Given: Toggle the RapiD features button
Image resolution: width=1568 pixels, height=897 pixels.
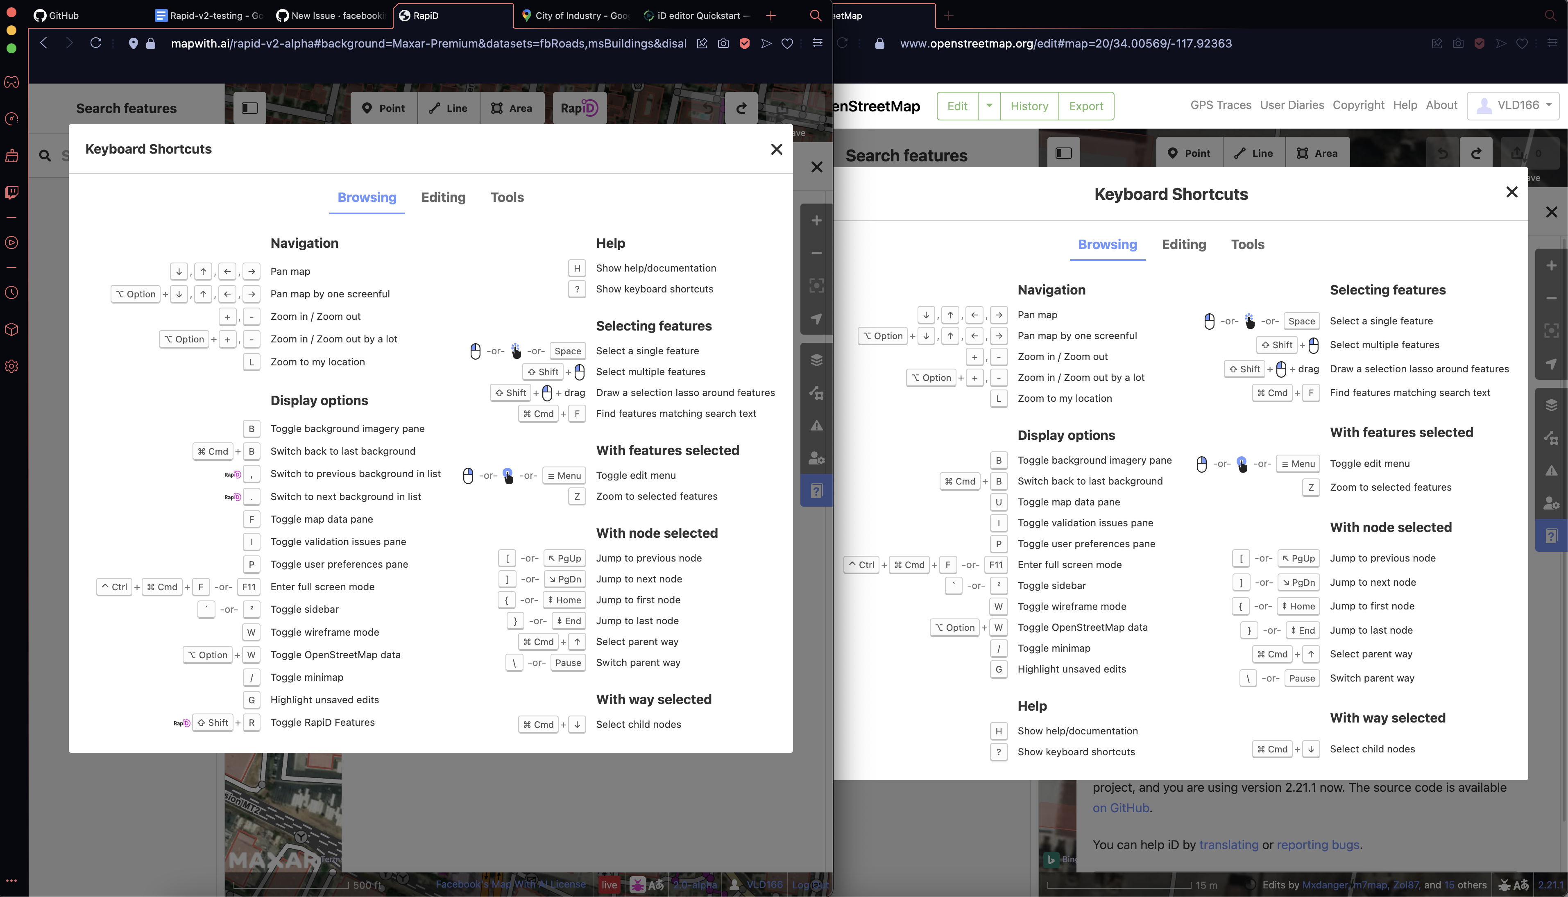Looking at the screenshot, I should tap(579, 108).
